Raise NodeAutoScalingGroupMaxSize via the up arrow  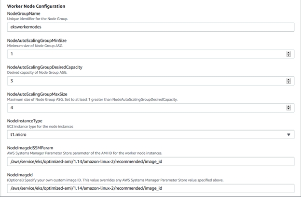coord(288,106)
